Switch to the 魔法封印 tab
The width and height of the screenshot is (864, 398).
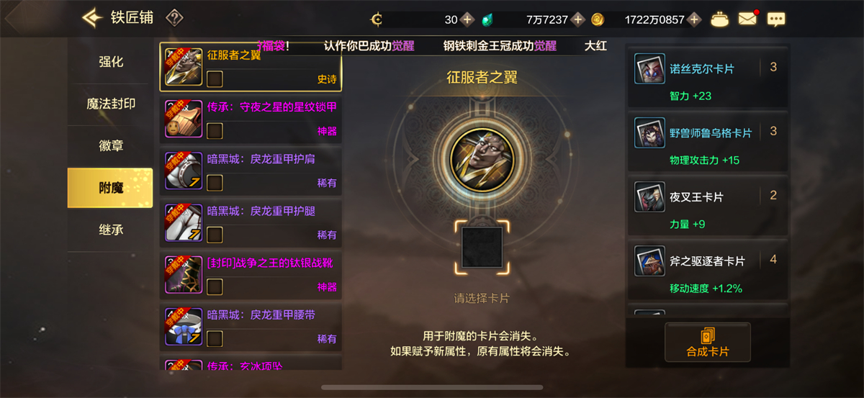point(111,104)
